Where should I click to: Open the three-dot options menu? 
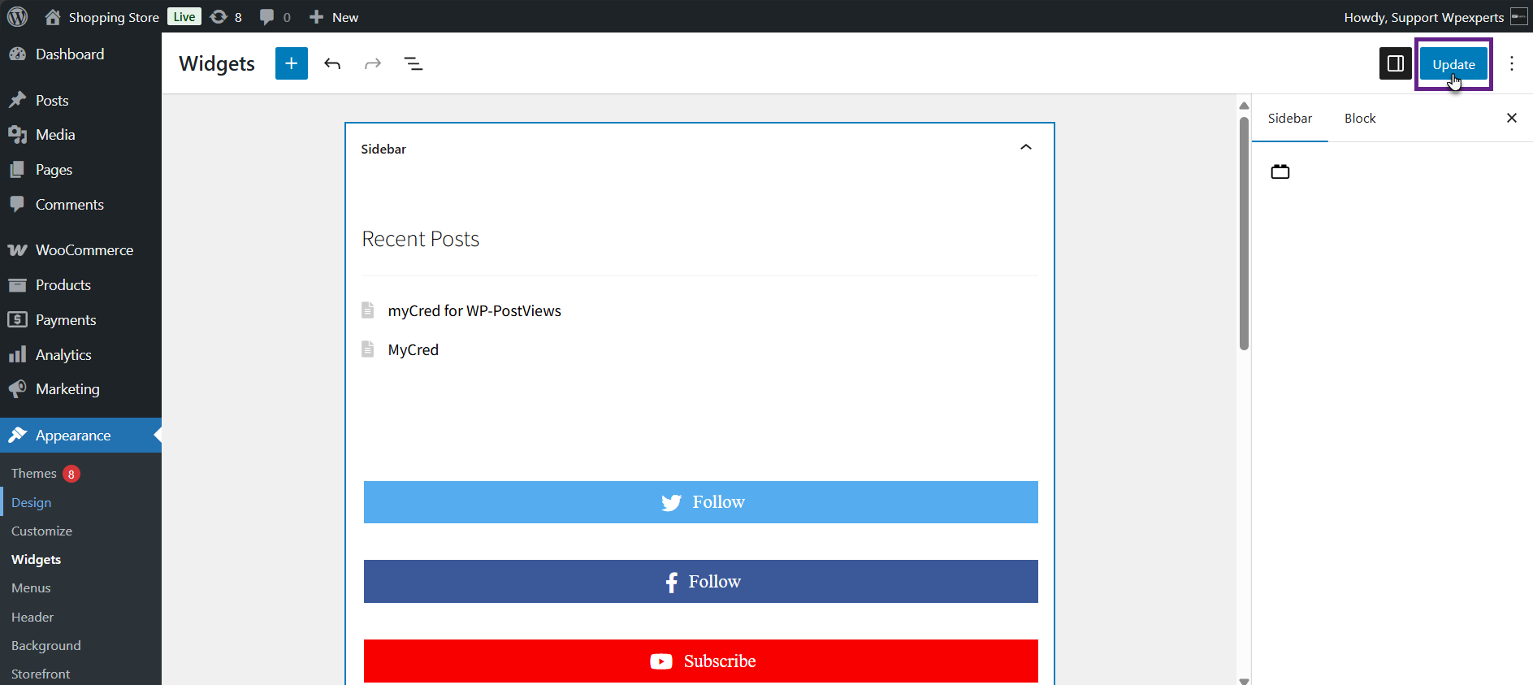(1511, 63)
